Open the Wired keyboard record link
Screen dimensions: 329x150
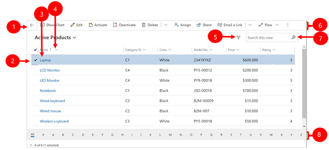pyautogui.click(x=52, y=101)
